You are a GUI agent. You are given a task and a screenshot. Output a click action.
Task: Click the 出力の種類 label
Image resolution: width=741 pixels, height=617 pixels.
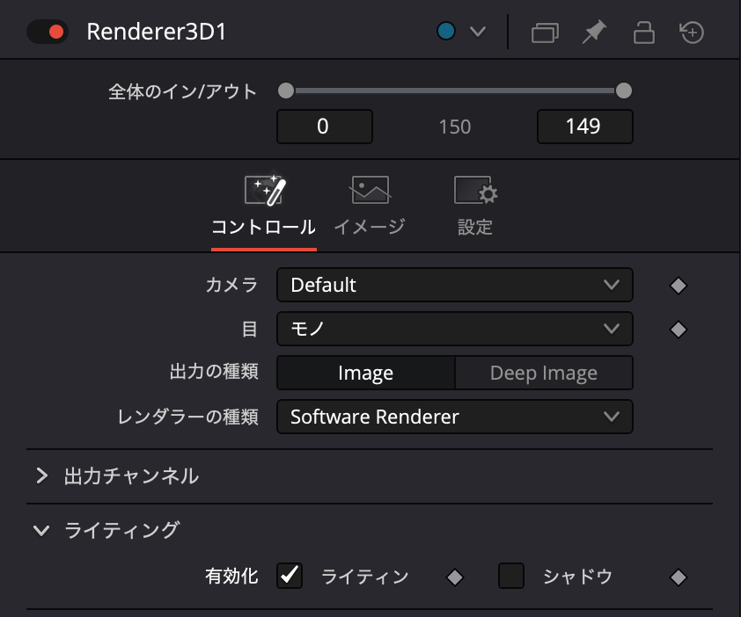[x=214, y=372]
